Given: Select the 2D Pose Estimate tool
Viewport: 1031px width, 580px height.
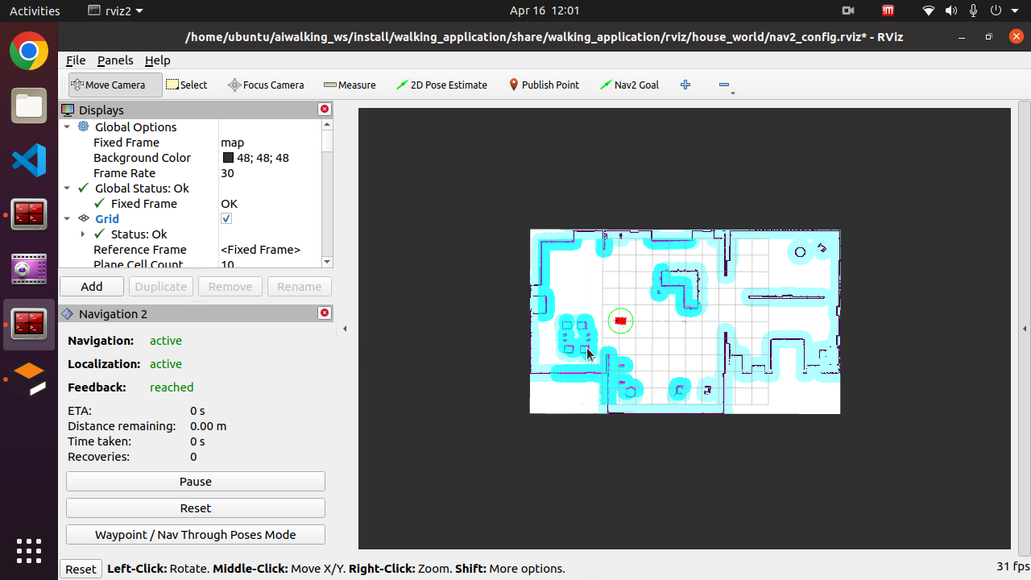Looking at the screenshot, I should click(441, 85).
